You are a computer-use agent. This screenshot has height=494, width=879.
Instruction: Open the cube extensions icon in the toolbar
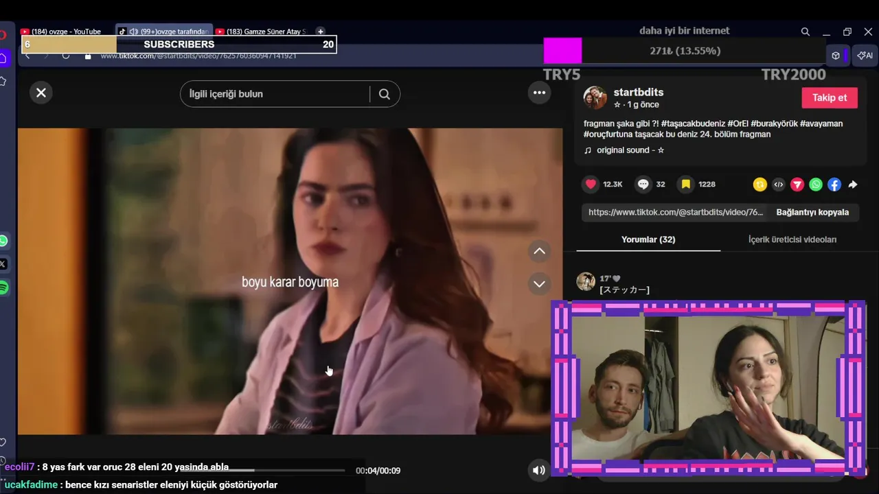click(835, 56)
